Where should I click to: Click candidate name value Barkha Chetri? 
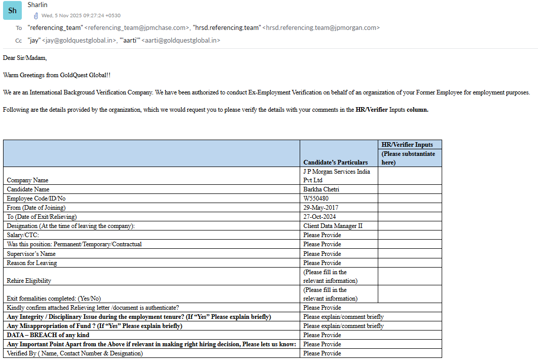321,189
